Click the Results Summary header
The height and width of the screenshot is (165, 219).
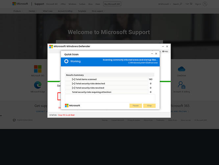pos(110,75)
